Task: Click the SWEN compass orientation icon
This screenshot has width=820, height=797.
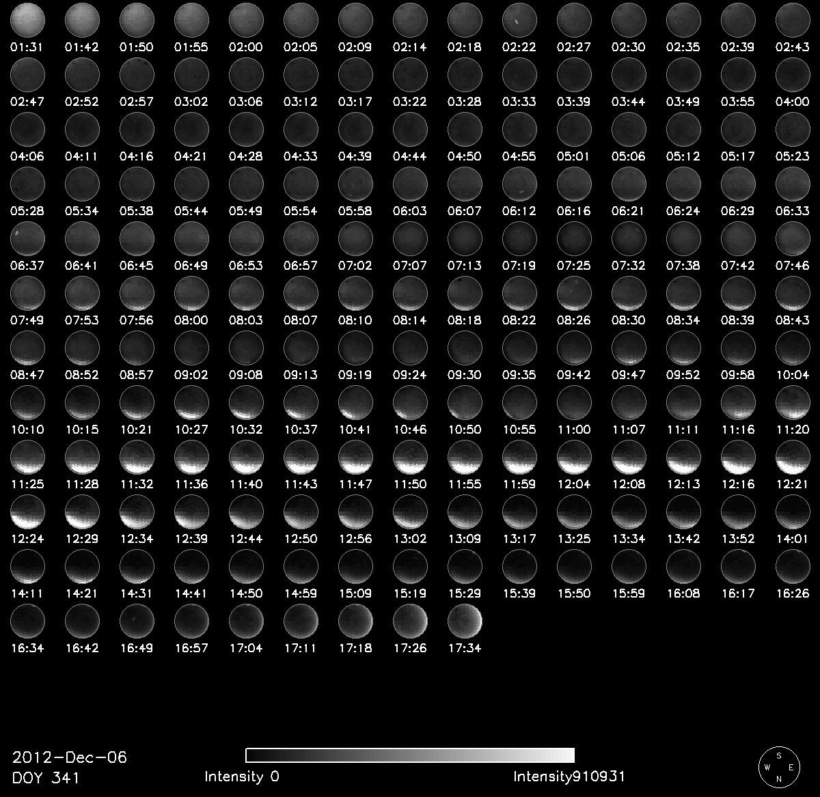Action: pos(778,766)
